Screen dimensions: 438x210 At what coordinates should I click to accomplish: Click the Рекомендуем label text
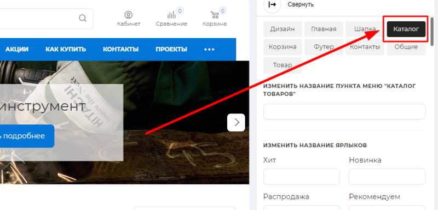(374, 197)
